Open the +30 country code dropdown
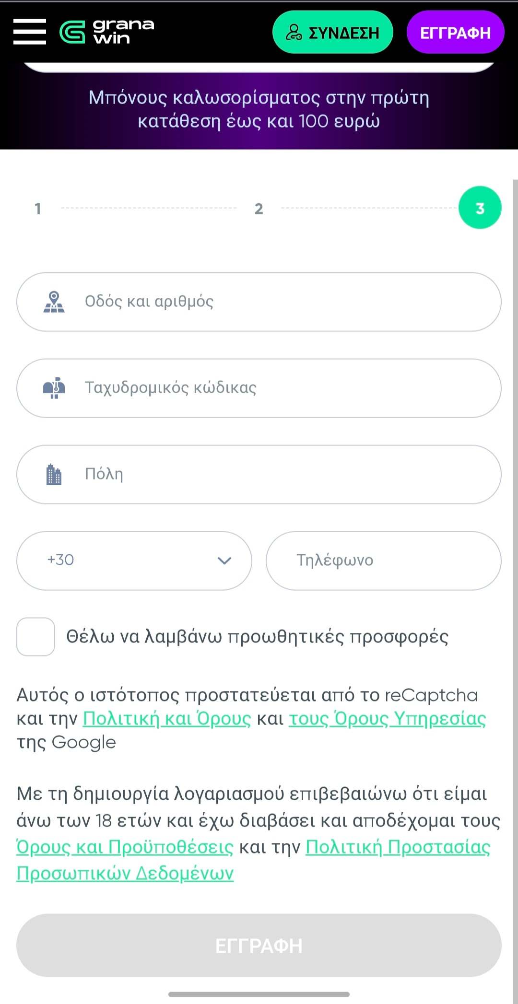Viewport: 518px width, 1004px height. (134, 560)
